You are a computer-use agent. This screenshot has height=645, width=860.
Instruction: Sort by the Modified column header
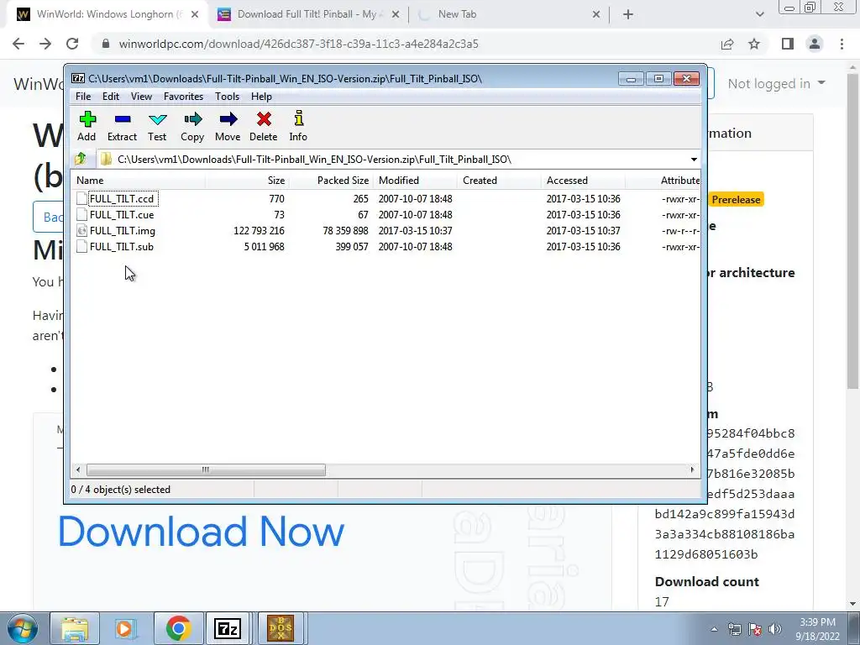415,181
